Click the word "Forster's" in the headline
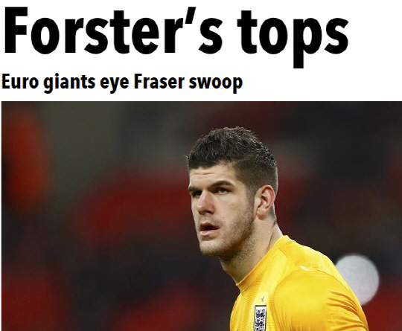Screen dimensions: 402x331 coord(113,30)
